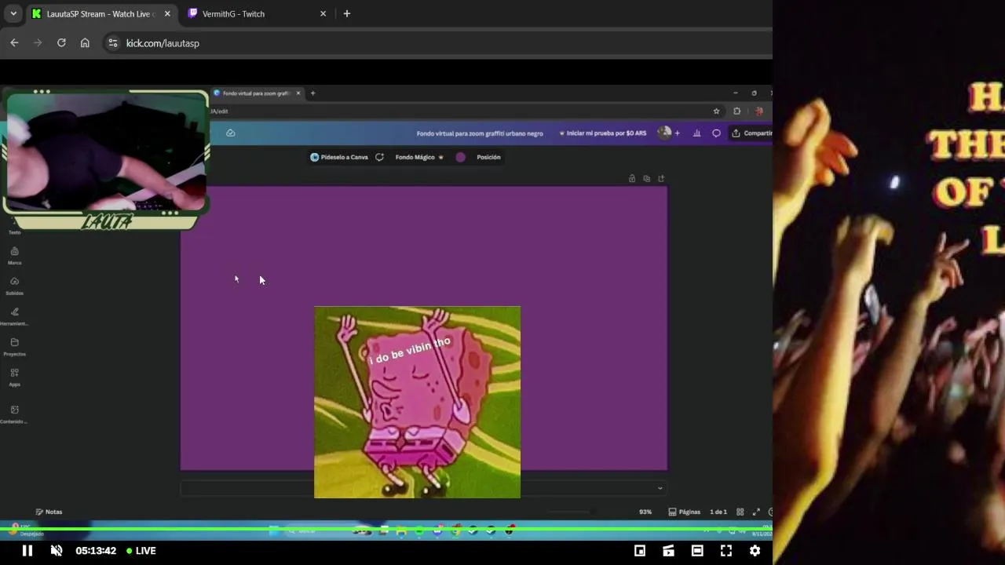Reload the Kick page
The height and width of the screenshot is (565, 1005).
[61, 43]
